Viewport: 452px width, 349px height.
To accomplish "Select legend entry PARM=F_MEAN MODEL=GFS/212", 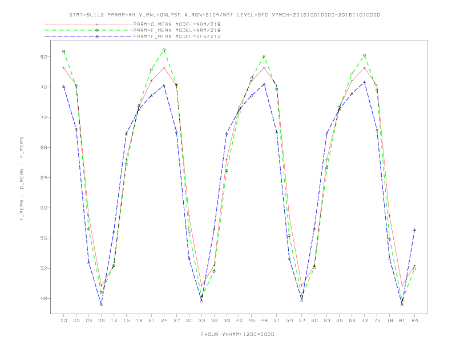I will (x=177, y=36).
